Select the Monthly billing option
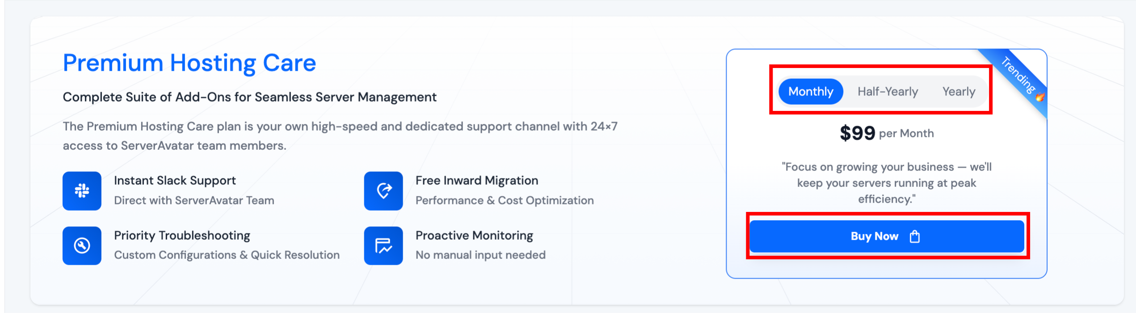Image resolution: width=1136 pixels, height=313 pixels. click(x=811, y=92)
